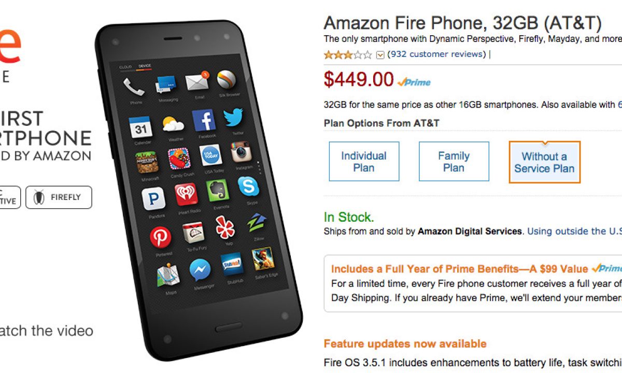Open the Evernote elephant icon
The width and height of the screenshot is (622, 373).
(x=218, y=190)
